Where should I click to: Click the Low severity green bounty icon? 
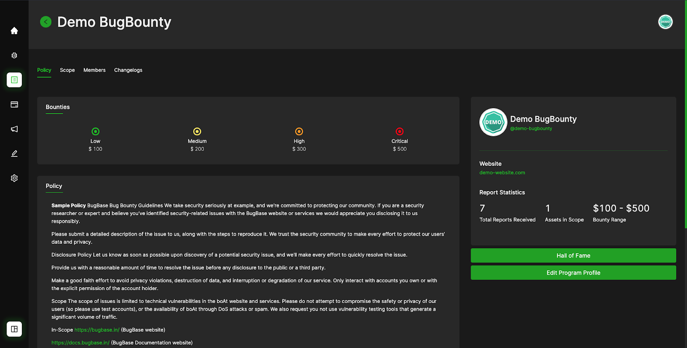(x=95, y=132)
